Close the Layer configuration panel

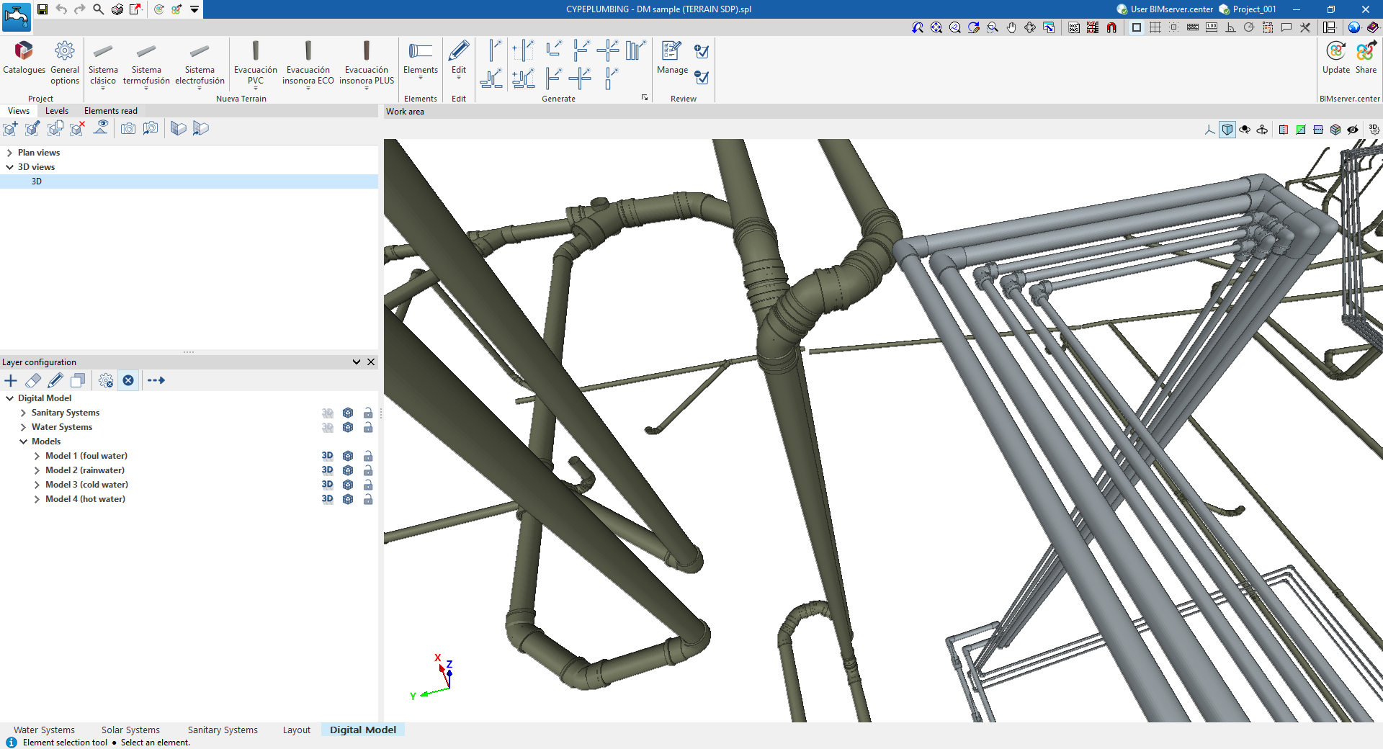click(371, 362)
